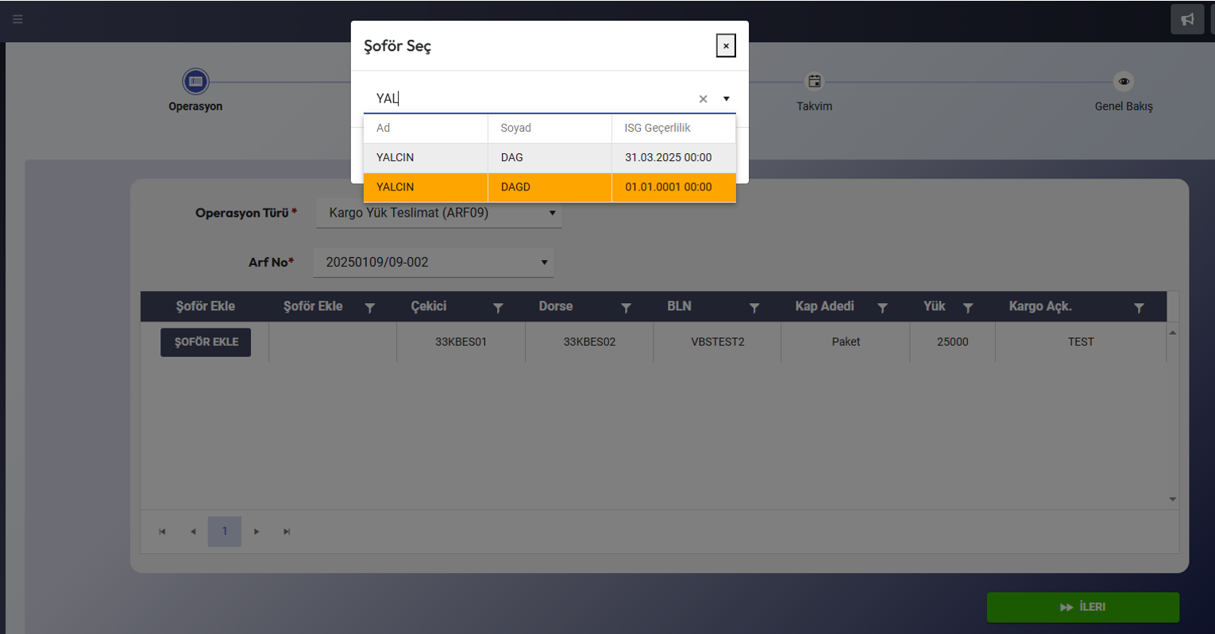Open the filter funnel on the Çekici column

498,307
